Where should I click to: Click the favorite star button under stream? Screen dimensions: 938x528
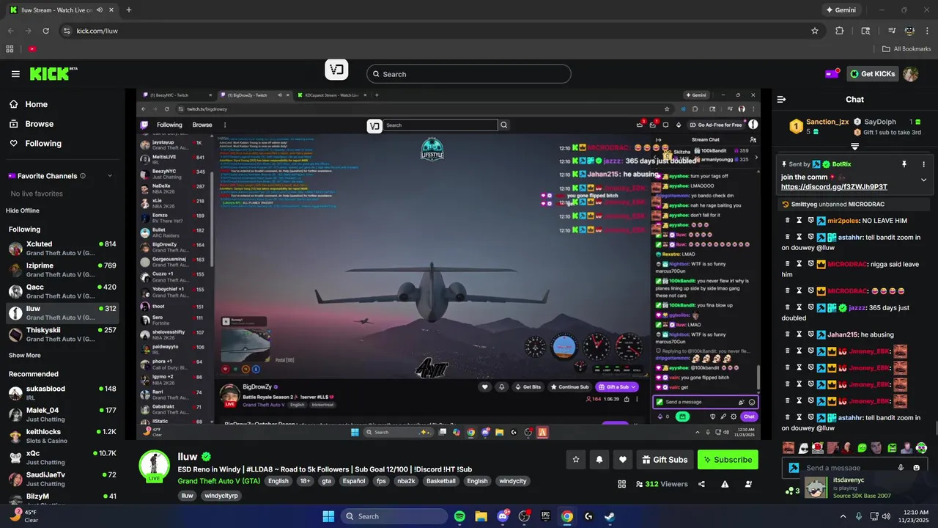[576, 460]
